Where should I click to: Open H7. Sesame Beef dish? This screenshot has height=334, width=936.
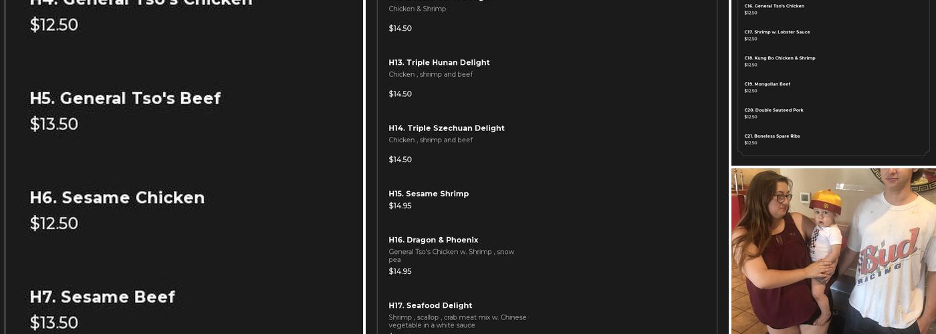pos(102,297)
